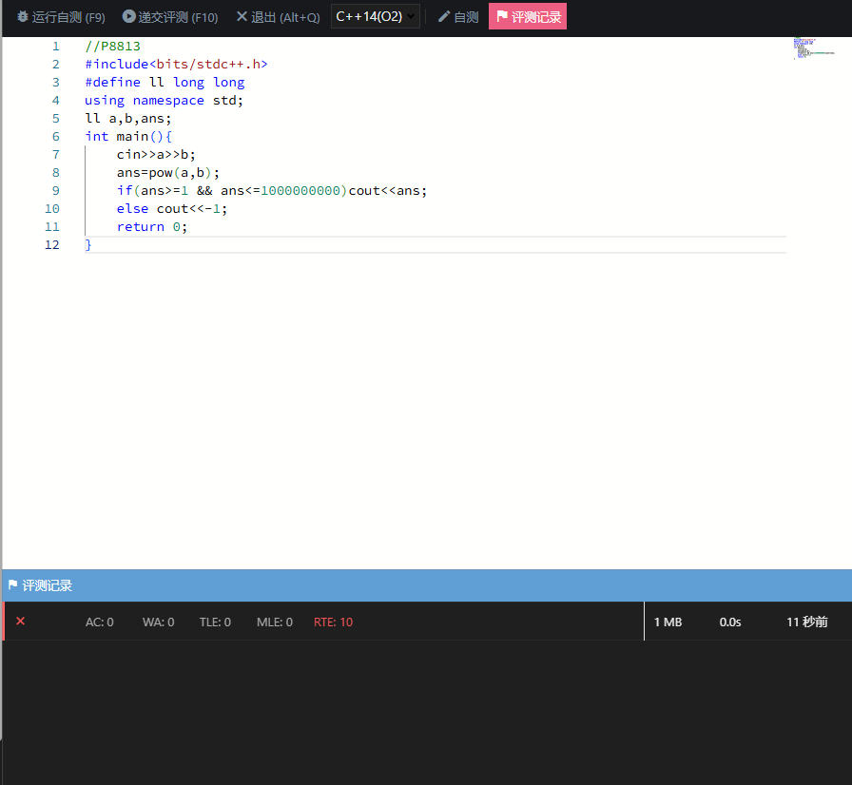Click the flag icon in blue panel header

coord(13,585)
